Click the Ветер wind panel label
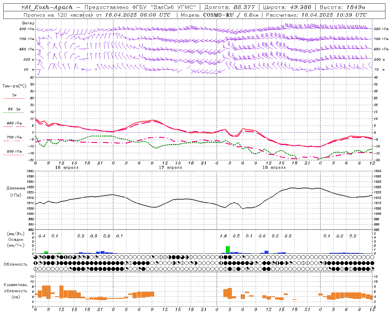Screen dimensions: 390x312 pos(28,23)
